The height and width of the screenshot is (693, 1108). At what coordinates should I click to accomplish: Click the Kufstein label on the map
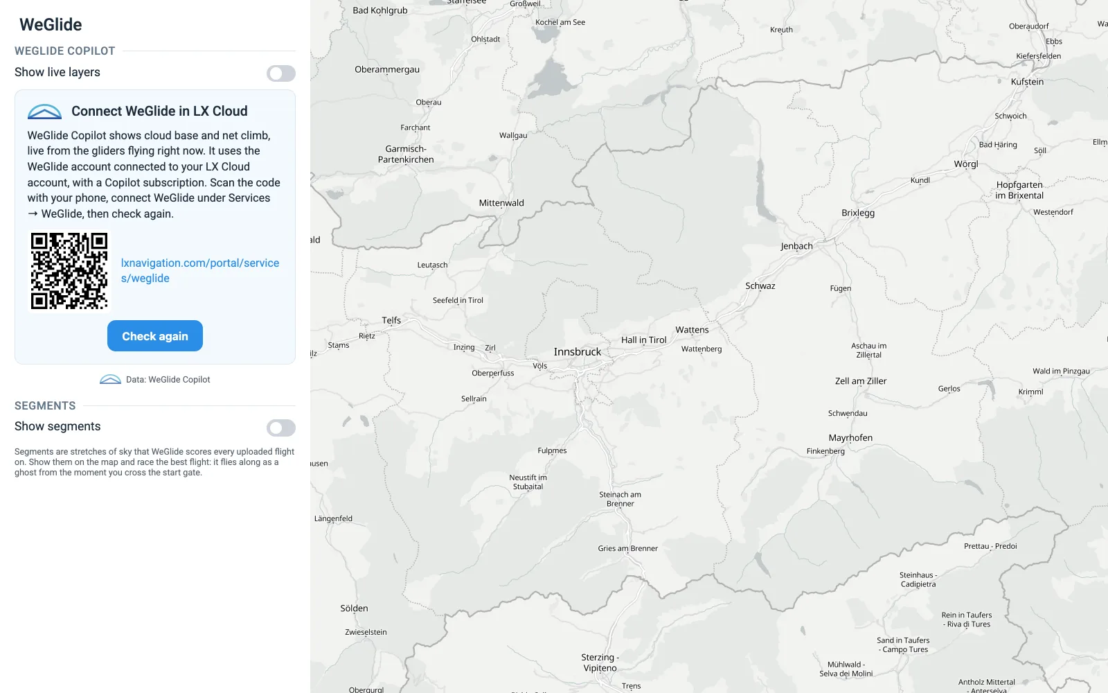point(1027,82)
